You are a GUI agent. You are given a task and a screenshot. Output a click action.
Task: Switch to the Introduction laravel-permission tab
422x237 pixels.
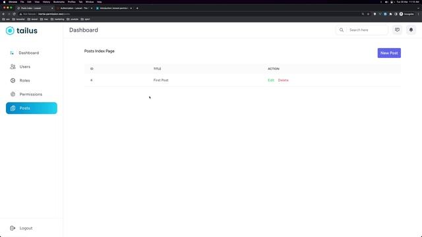(x=114, y=9)
